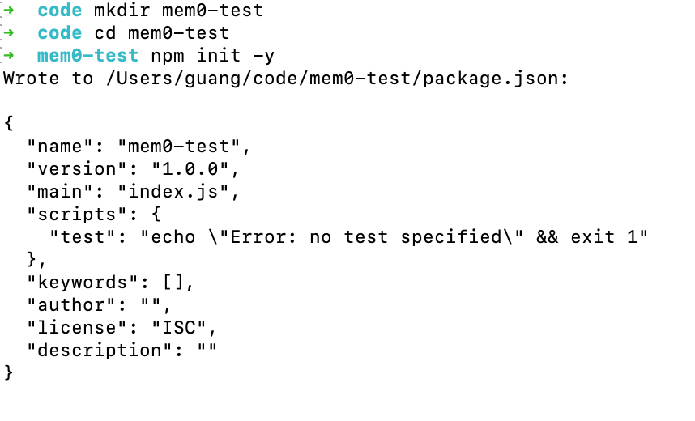This screenshot has height=421, width=695.
Task: Click the green prompt arrow before npm init
Action: coord(8,55)
